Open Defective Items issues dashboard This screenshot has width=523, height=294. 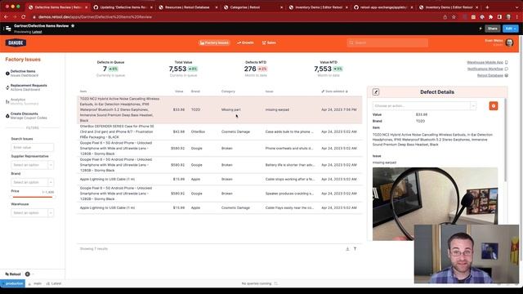point(24,73)
